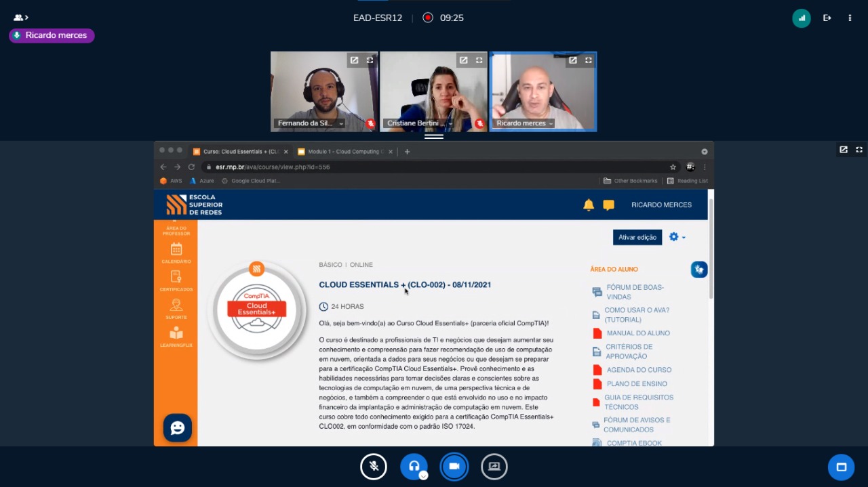Open the Manual do Aluno link
This screenshot has height=487, width=868.
[637, 333]
